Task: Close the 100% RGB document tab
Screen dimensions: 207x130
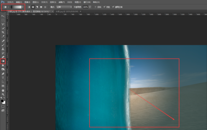Action: [80, 11]
